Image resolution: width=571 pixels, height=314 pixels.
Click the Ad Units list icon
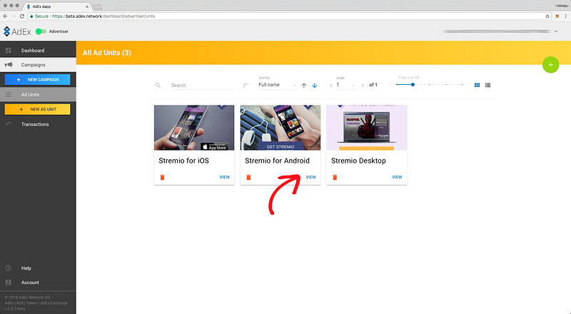9,94
